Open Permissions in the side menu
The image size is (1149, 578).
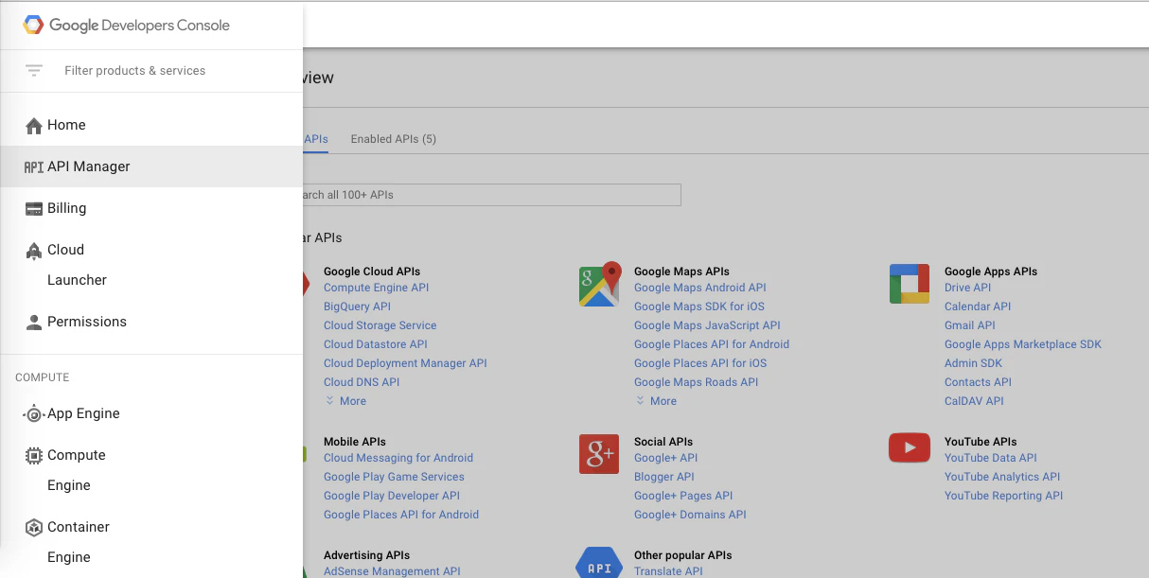click(151, 322)
